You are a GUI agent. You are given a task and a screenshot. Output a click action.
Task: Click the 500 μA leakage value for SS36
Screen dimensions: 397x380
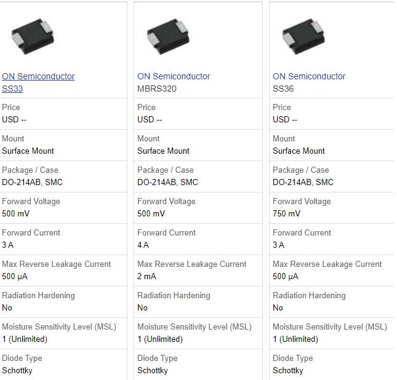point(287,276)
